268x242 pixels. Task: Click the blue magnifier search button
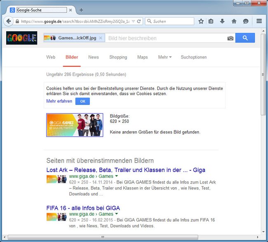click(x=245, y=38)
